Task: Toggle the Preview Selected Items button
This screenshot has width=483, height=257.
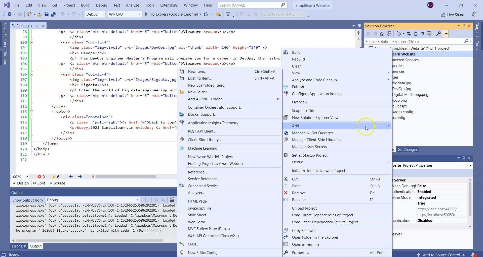Action: [445, 34]
